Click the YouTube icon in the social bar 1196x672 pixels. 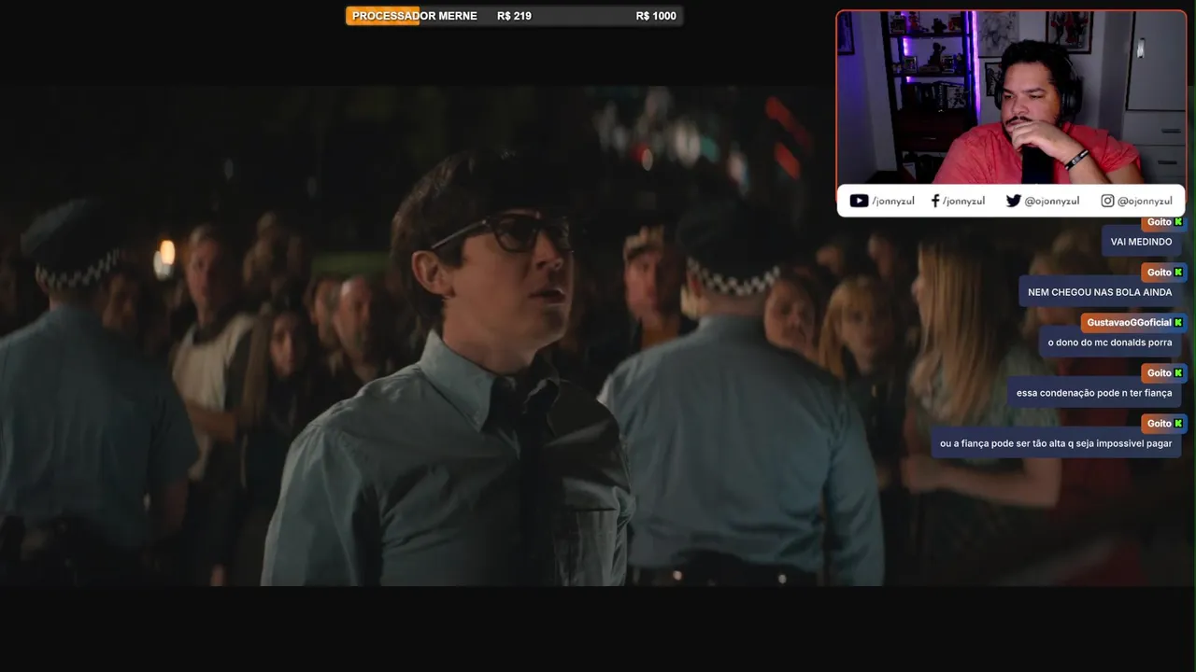click(859, 201)
